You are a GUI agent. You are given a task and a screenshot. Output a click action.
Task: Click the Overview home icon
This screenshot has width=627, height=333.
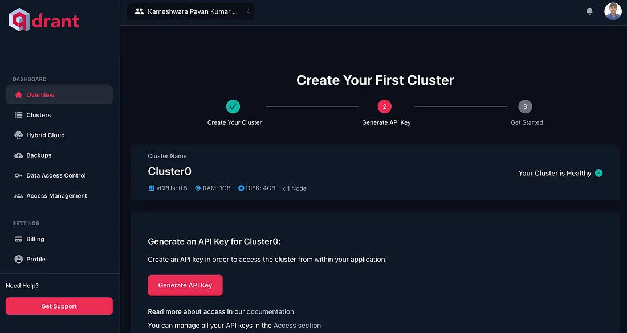[x=18, y=95]
